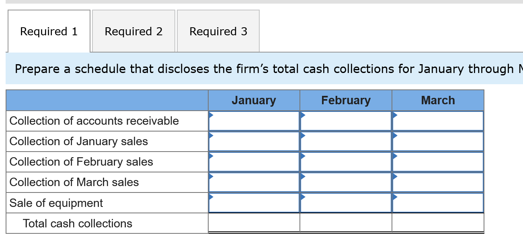Click the blue flag in Sale of equipment March cell
Screen dimensions: 523x237
click(x=394, y=197)
